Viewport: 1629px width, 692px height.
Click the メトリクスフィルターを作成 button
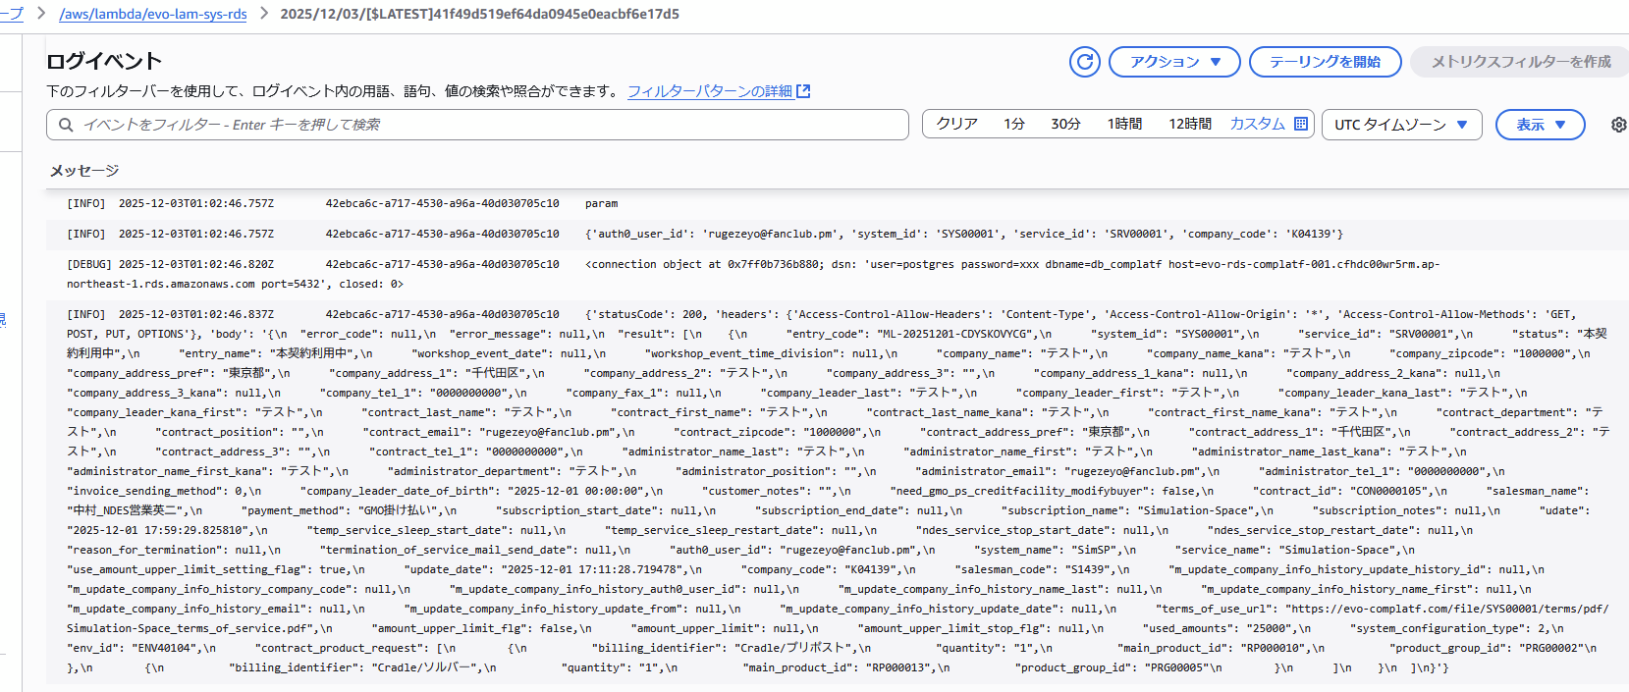tap(1520, 62)
